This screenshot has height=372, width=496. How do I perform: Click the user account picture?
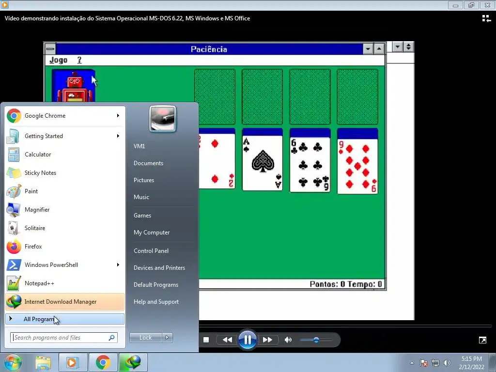pos(163,119)
